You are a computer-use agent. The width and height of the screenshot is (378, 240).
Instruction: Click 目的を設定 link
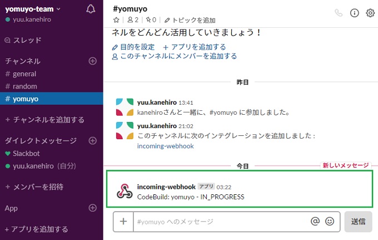click(133, 47)
